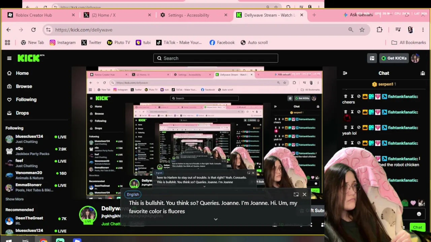
Task: Send message with Chat button
Action: (x=418, y=227)
